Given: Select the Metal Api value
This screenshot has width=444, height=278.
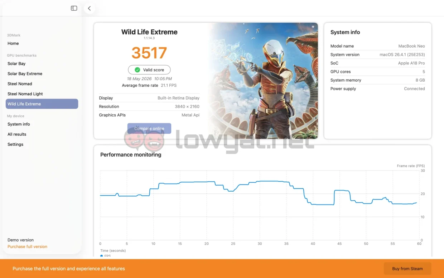Looking at the screenshot, I should [x=190, y=115].
